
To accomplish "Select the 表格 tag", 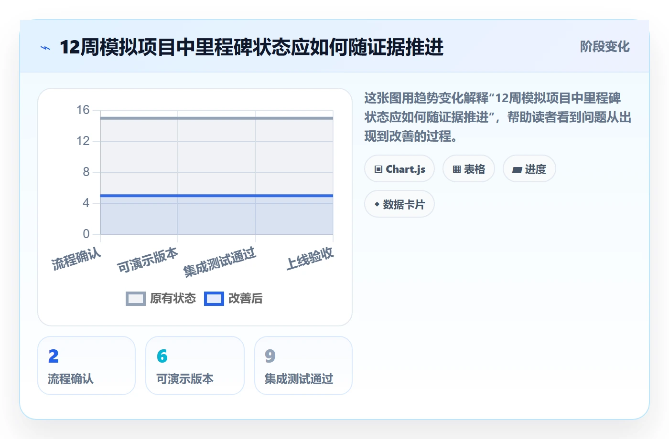I will coord(469,169).
